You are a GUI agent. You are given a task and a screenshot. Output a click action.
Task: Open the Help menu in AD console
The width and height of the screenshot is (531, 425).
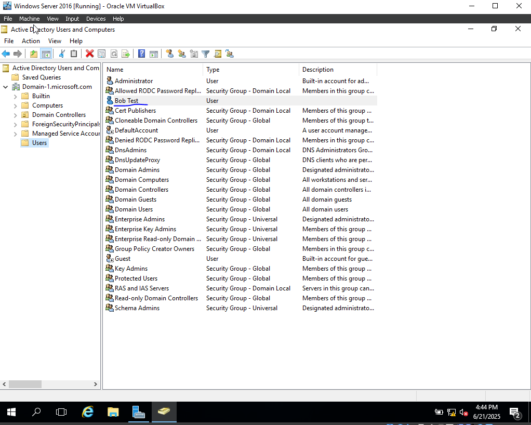click(76, 41)
